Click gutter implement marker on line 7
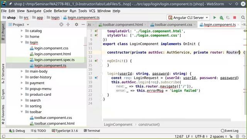This screenshot has height=139, width=247. click(x=96, y=31)
